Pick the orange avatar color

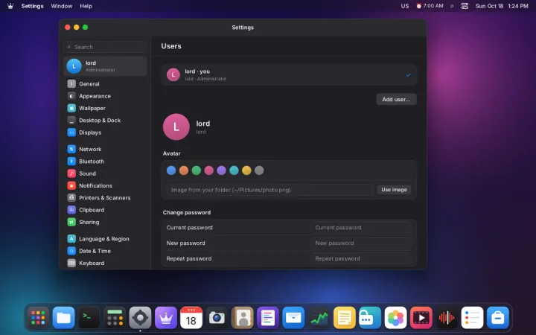click(x=184, y=170)
